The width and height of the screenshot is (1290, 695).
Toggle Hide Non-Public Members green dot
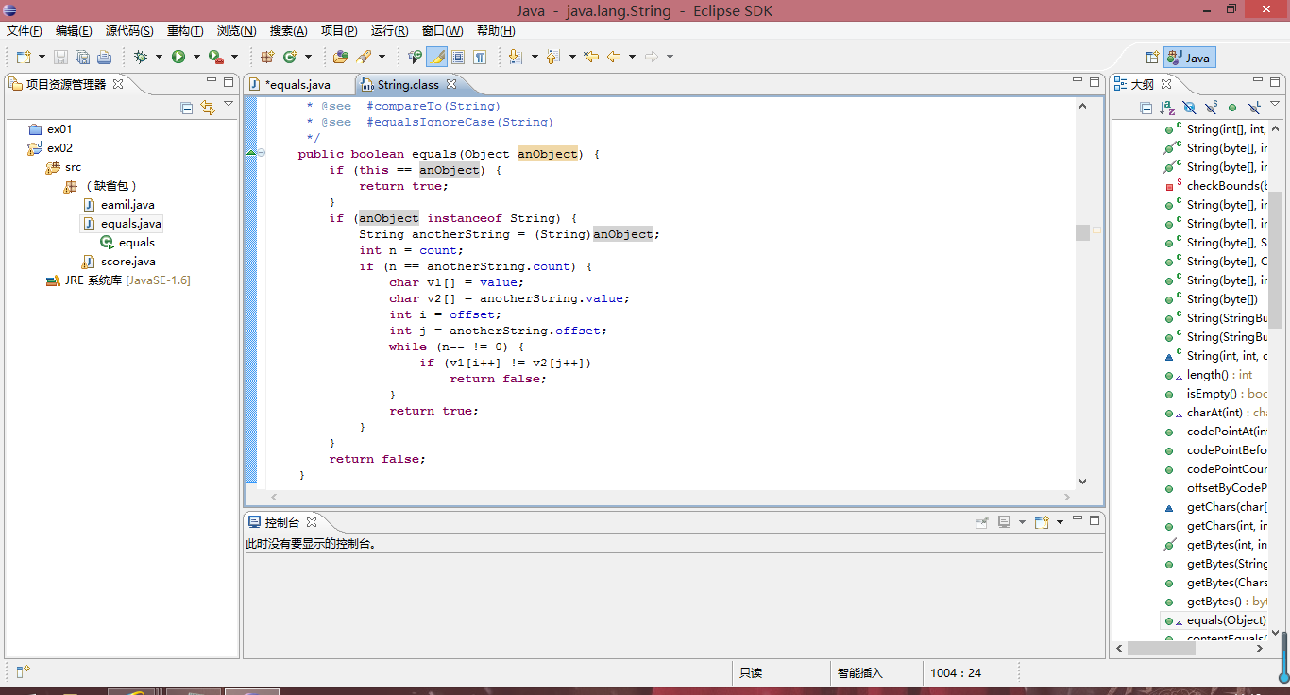pyautogui.click(x=1232, y=108)
